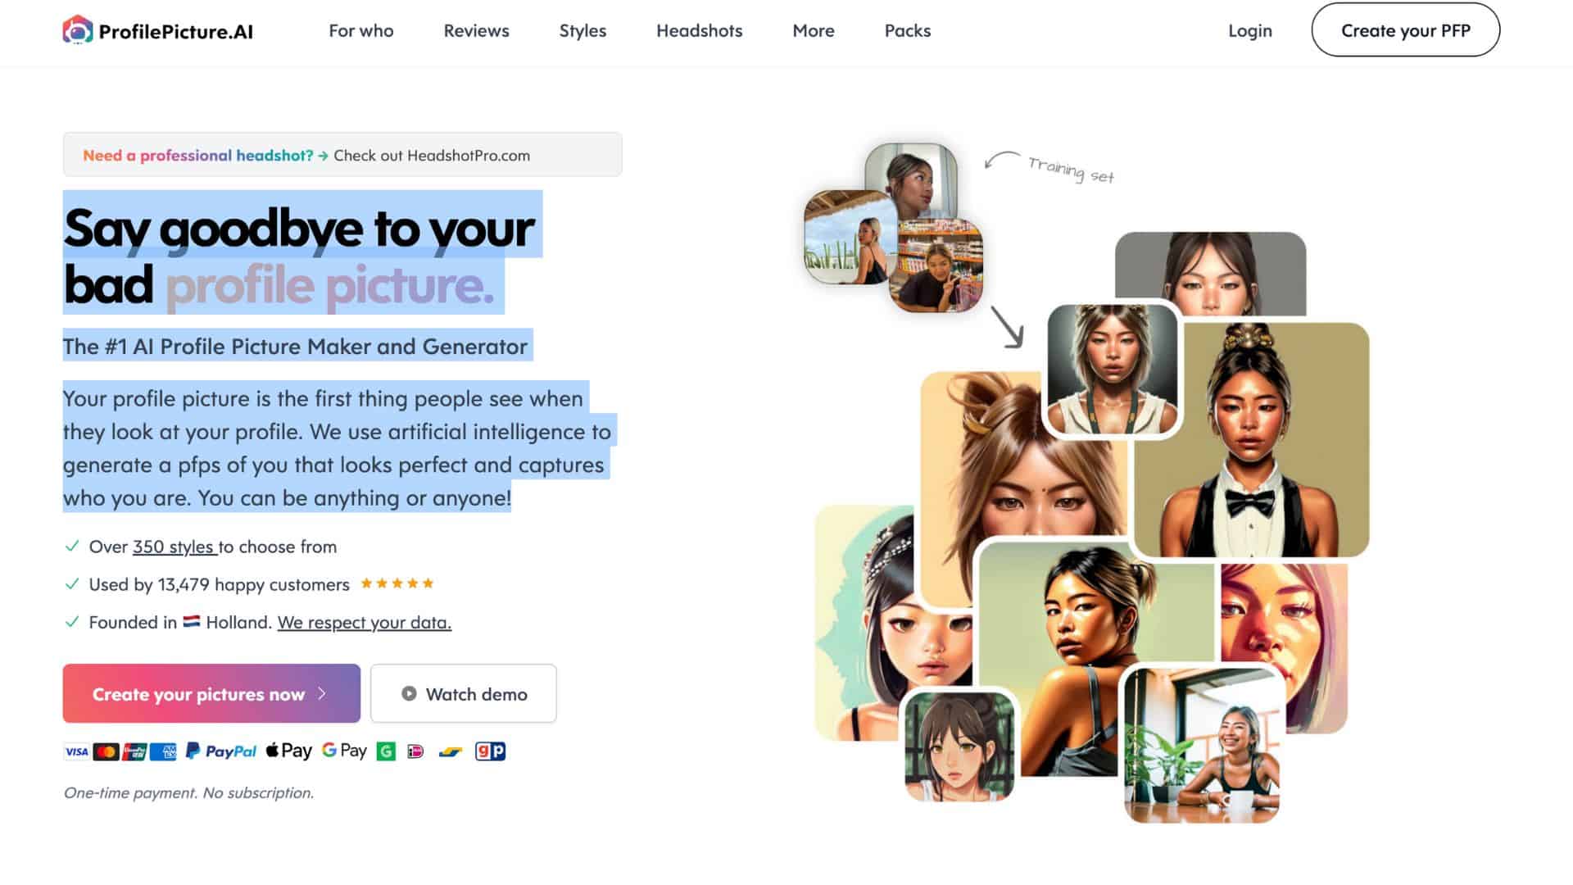Screen dimensions: 1573x885
Task: Click the Google Pay payment icon
Action: click(x=343, y=750)
